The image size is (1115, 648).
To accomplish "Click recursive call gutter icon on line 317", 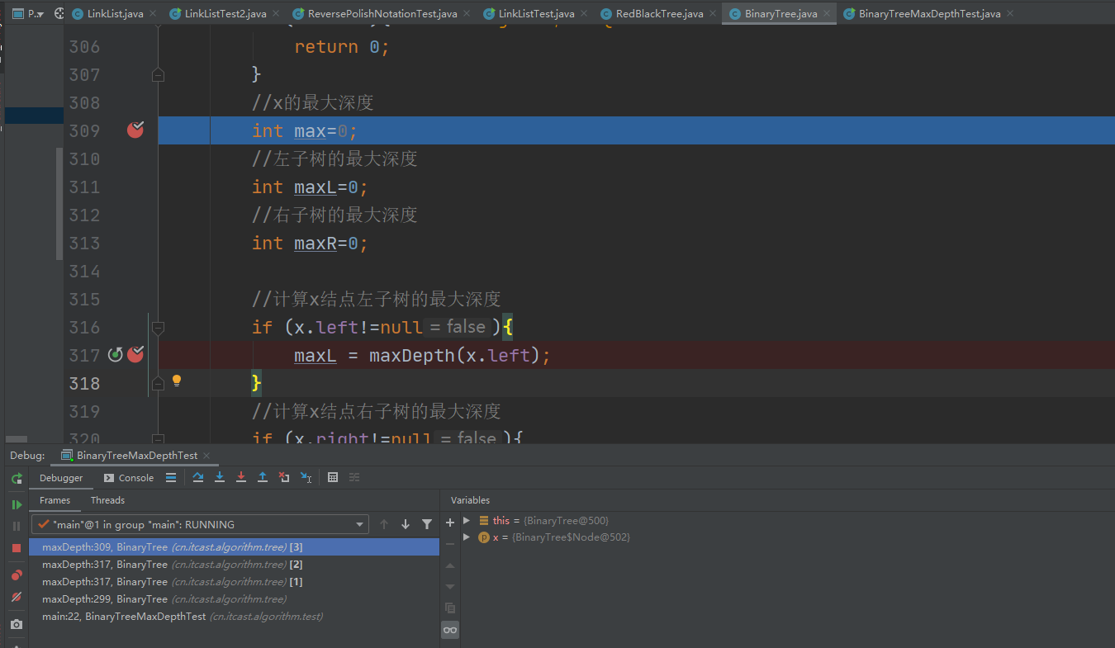I will pos(116,355).
